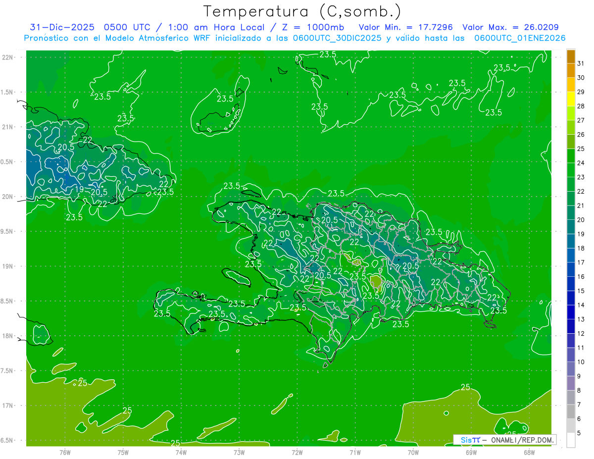594x459 pixels.
Task: Click the 'SisTT - ONAMEI/REP.DOM.' logo label
Action: click(x=504, y=440)
